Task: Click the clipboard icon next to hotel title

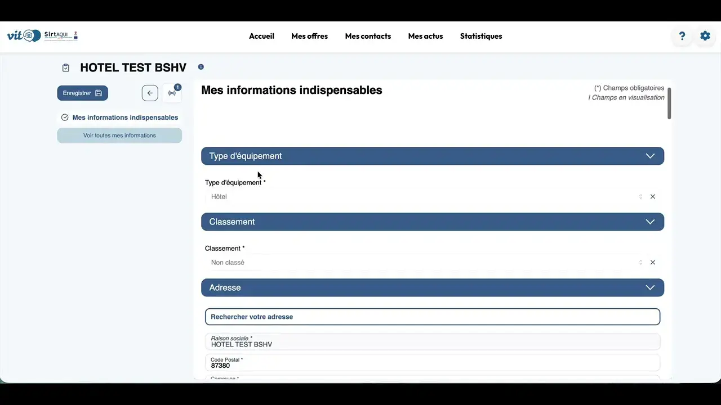Action: pyautogui.click(x=66, y=68)
